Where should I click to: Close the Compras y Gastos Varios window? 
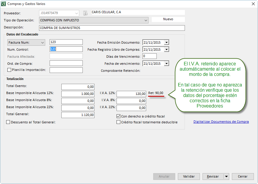(x=253, y=4)
